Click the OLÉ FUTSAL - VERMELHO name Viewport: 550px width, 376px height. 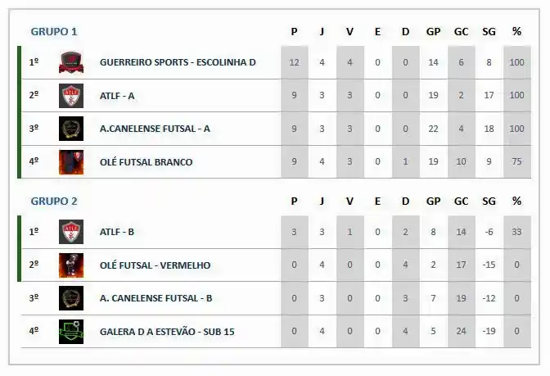click(x=155, y=265)
